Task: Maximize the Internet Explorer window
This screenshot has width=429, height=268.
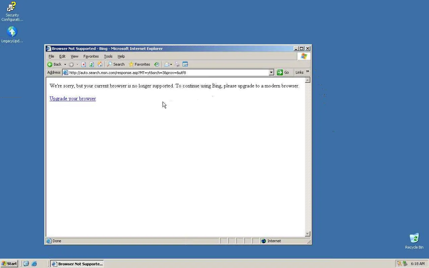Action: click(x=302, y=49)
